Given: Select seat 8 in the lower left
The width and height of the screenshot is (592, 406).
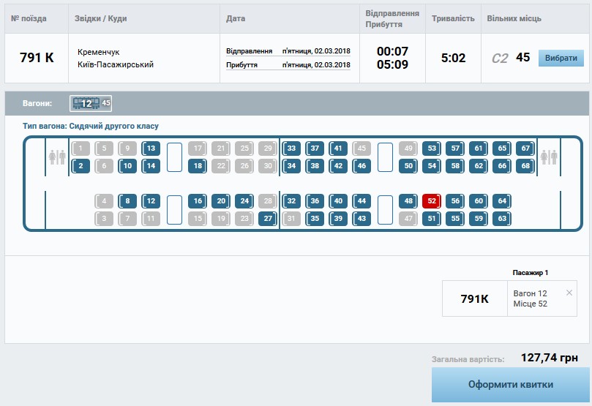Looking at the screenshot, I should coord(127,201).
